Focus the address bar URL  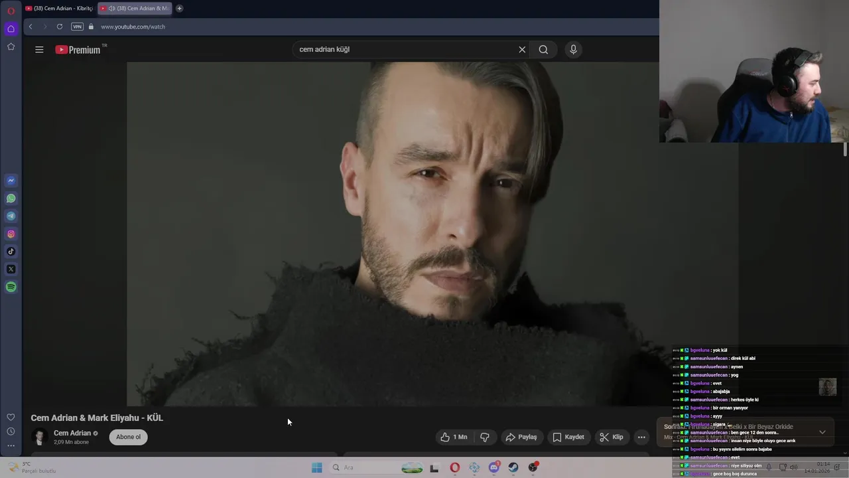point(133,27)
